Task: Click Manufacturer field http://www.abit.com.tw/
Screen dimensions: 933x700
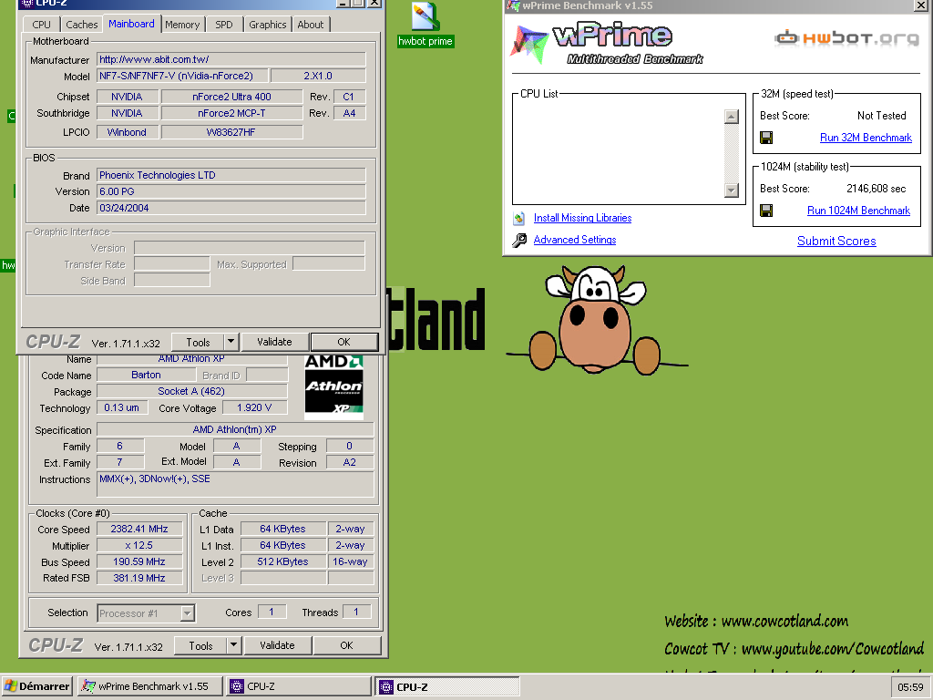Action: click(x=231, y=59)
